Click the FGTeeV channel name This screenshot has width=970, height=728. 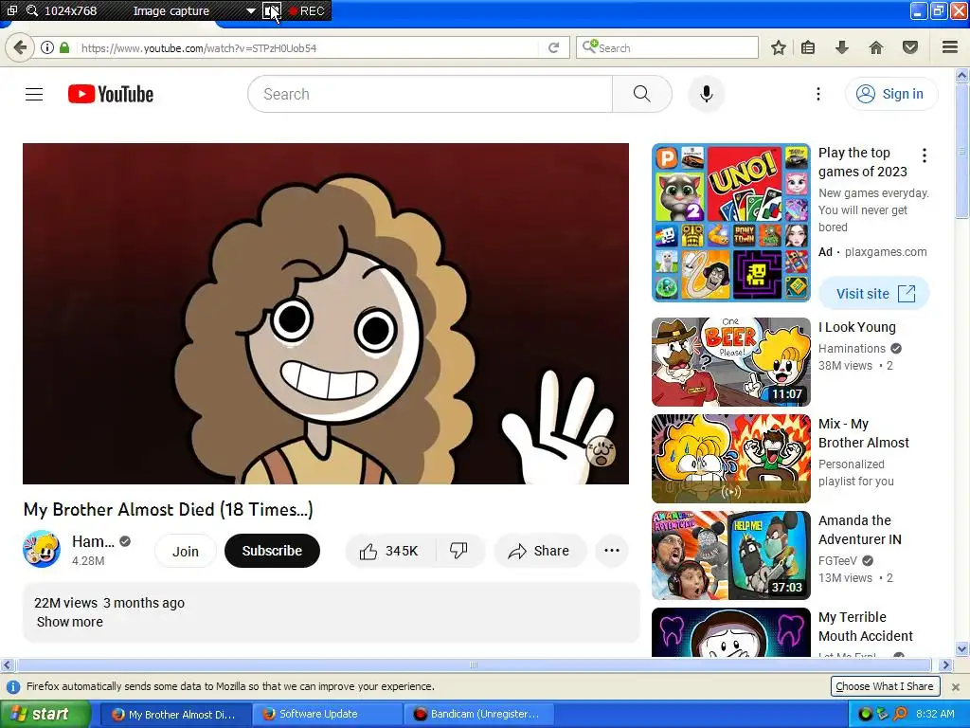(837, 561)
